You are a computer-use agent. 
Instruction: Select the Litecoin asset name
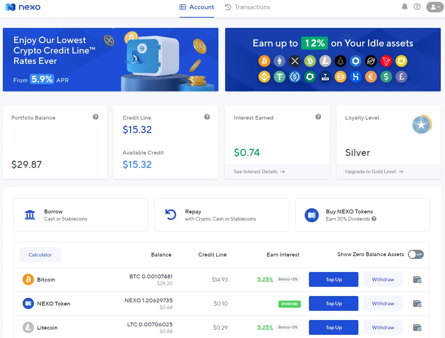pyautogui.click(x=47, y=327)
